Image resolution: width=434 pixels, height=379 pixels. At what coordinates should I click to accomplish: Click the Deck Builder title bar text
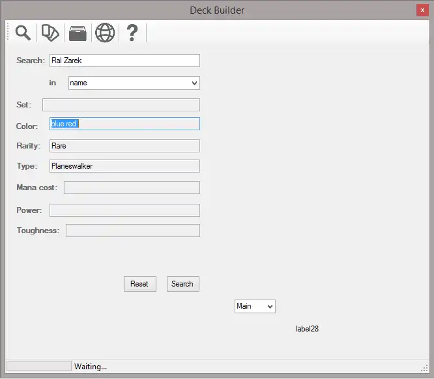[x=217, y=10]
